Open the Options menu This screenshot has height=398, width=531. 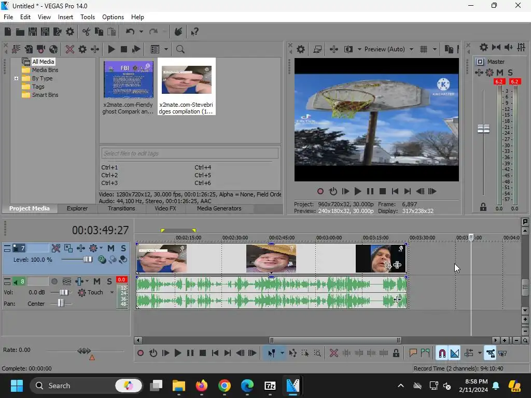pyautogui.click(x=113, y=17)
